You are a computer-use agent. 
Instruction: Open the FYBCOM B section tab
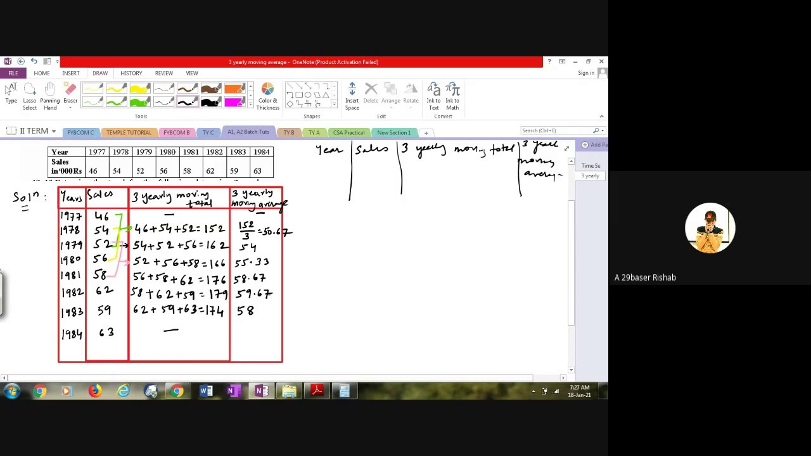(176, 132)
